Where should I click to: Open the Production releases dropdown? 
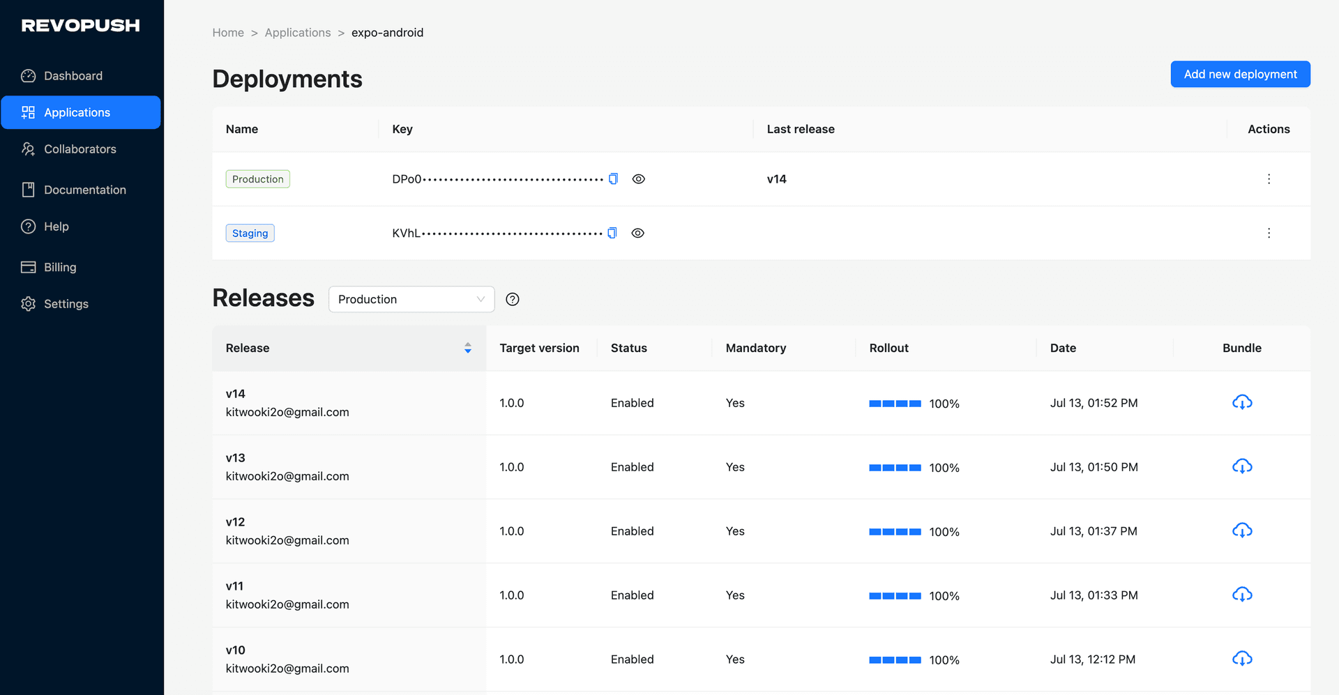411,299
